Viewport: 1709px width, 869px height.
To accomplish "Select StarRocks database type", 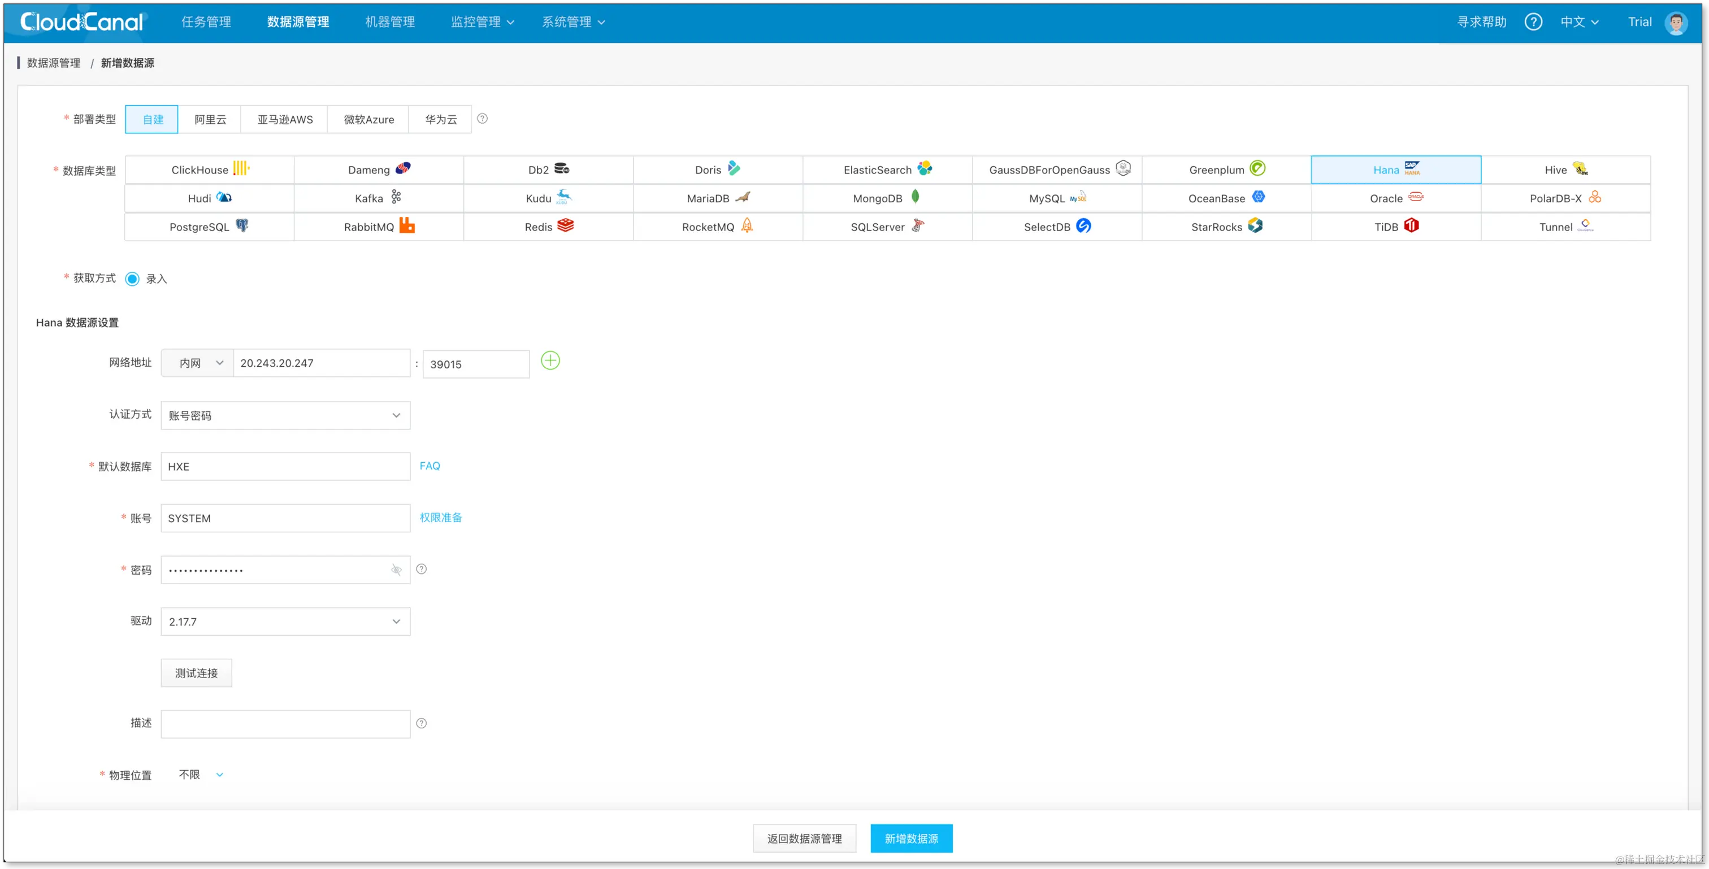I will (x=1227, y=227).
